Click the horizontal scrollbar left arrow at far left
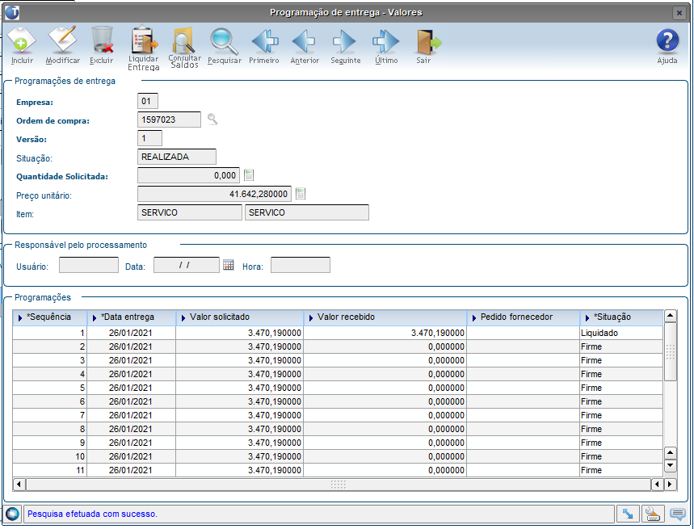The height and width of the screenshot is (529, 694). coord(19,485)
